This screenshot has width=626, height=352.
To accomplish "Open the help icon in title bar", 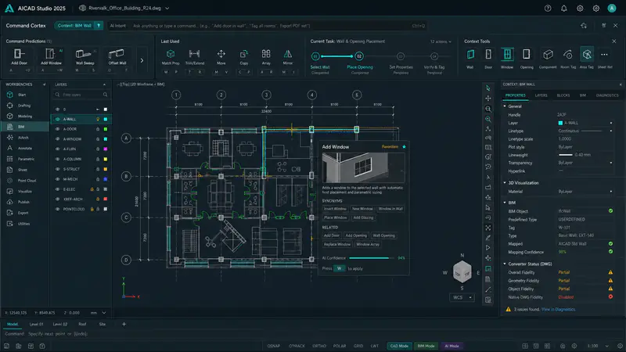I will click(548, 9).
